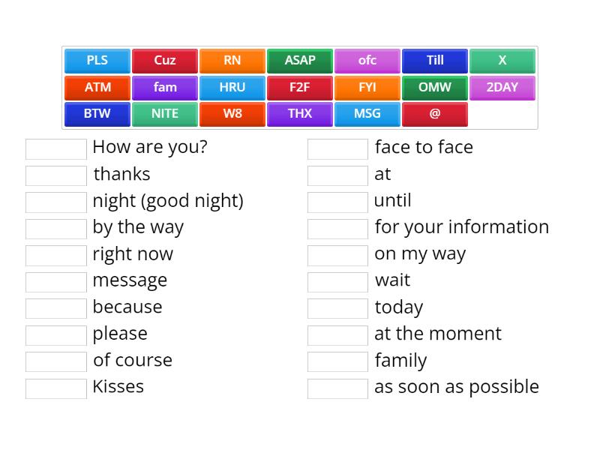Image resolution: width=600 pixels, height=450 pixels.
Task: Click the blank box next to "Kisses"
Action: 56,388
